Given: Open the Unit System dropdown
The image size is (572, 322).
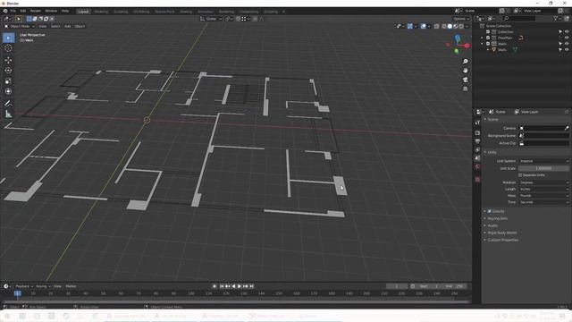Looking at the screenshot, I should click(543, 161).
